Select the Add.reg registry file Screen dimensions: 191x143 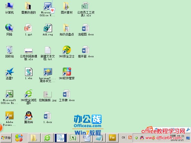coord(48,30)
